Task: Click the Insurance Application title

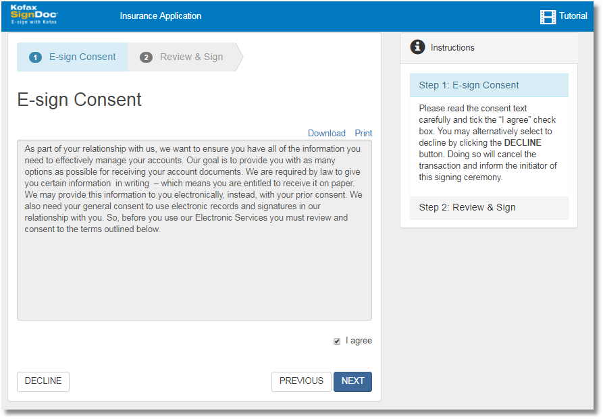Action: 160,16
